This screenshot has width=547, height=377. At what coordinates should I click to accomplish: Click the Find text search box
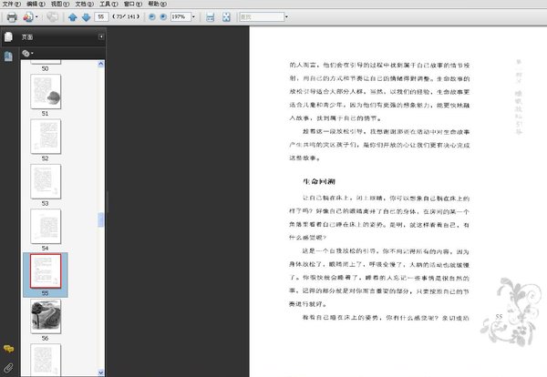(262, 16)
